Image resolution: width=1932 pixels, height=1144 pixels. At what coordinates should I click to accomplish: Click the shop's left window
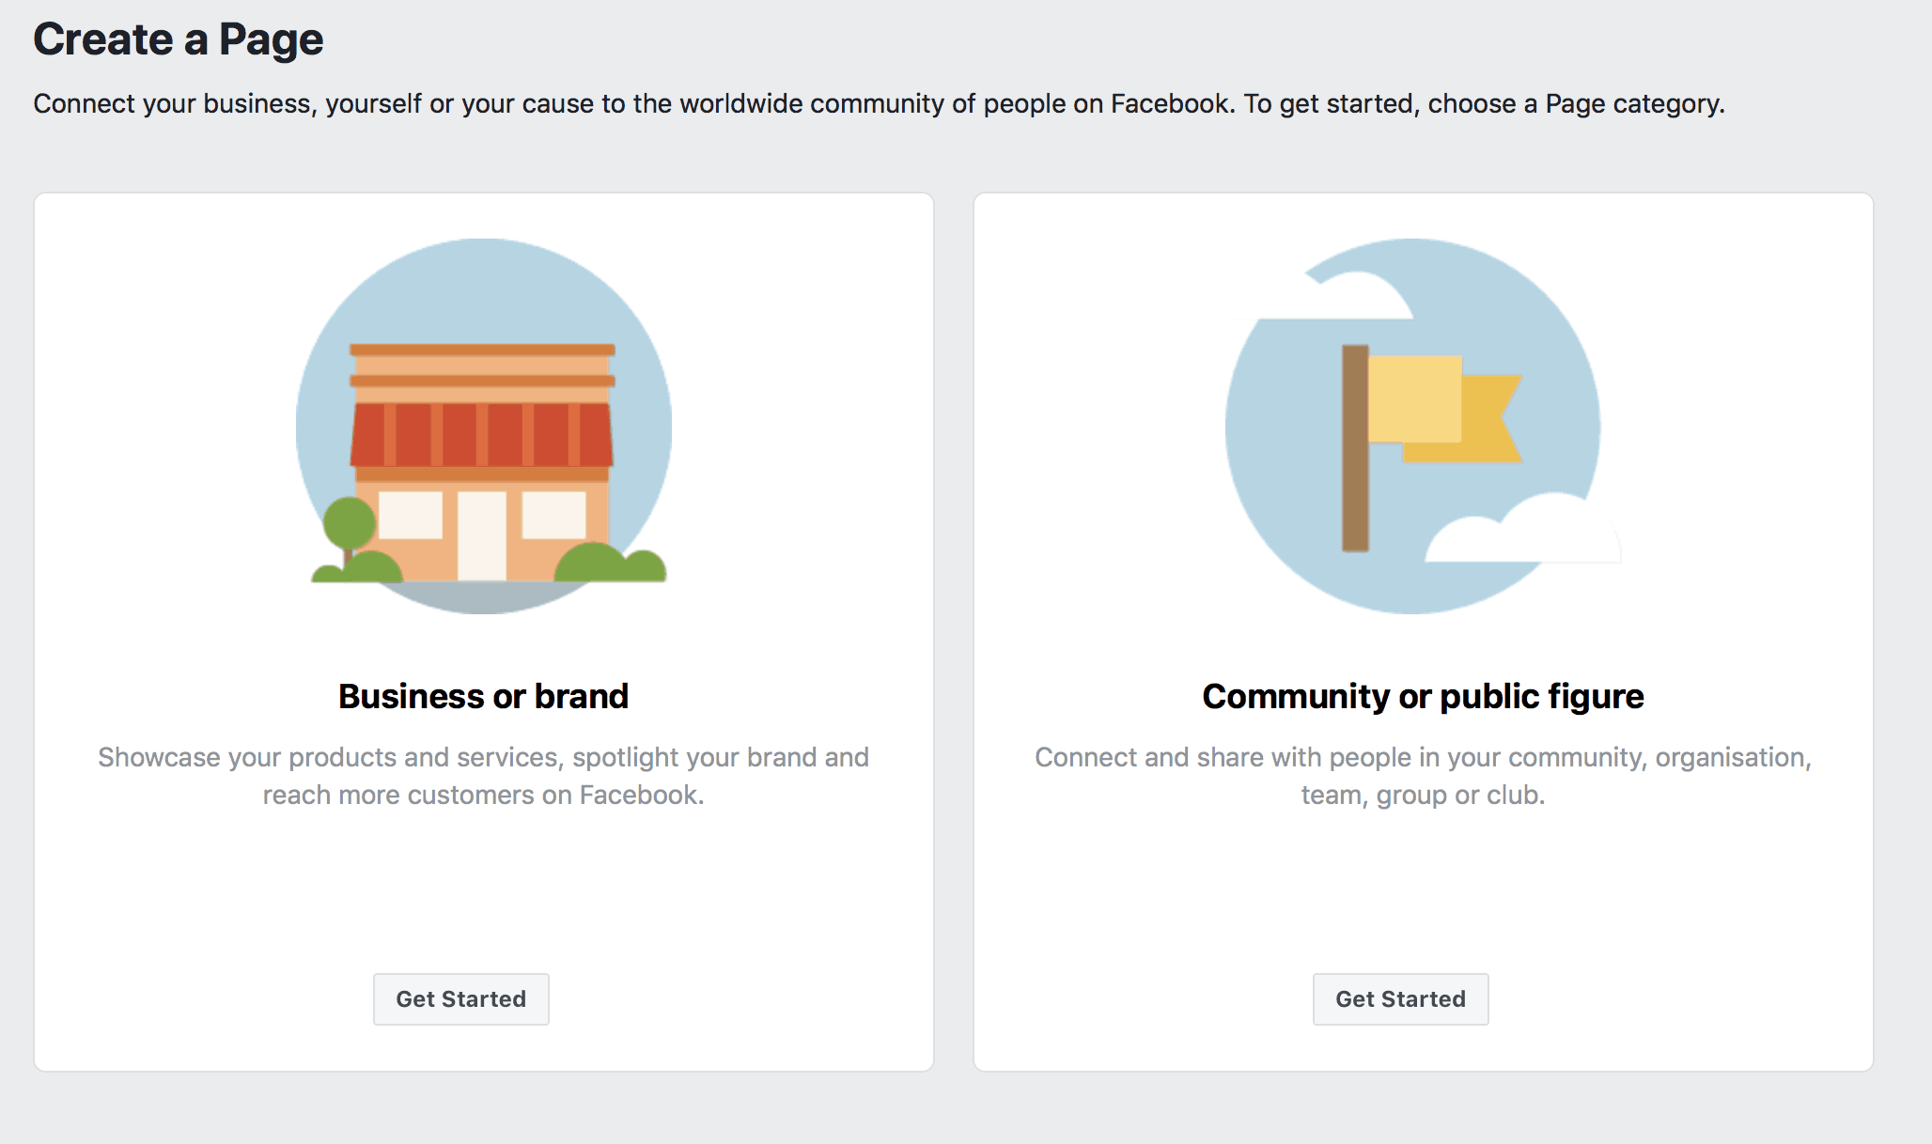click(411, 515)
